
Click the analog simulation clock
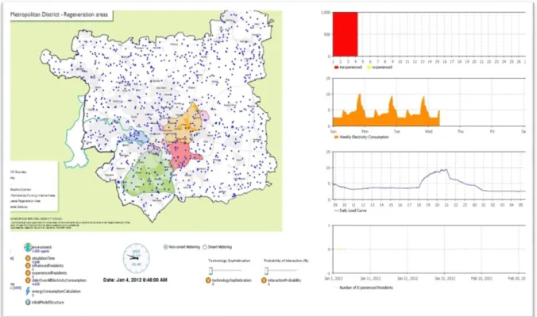pos(137,258)
